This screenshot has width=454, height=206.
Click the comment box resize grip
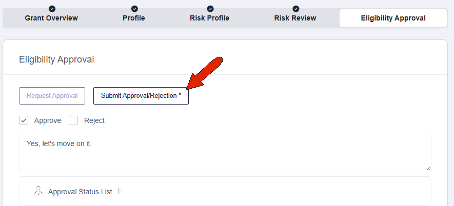428,168
